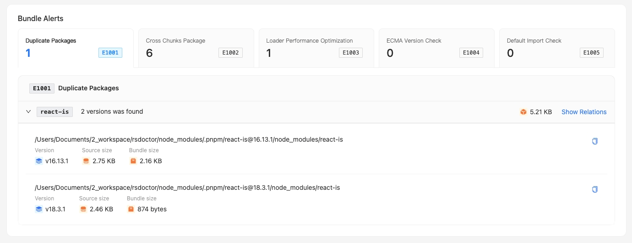
Task: Select the Loader Performance Optimization tab
Action: tap(316, 48)
